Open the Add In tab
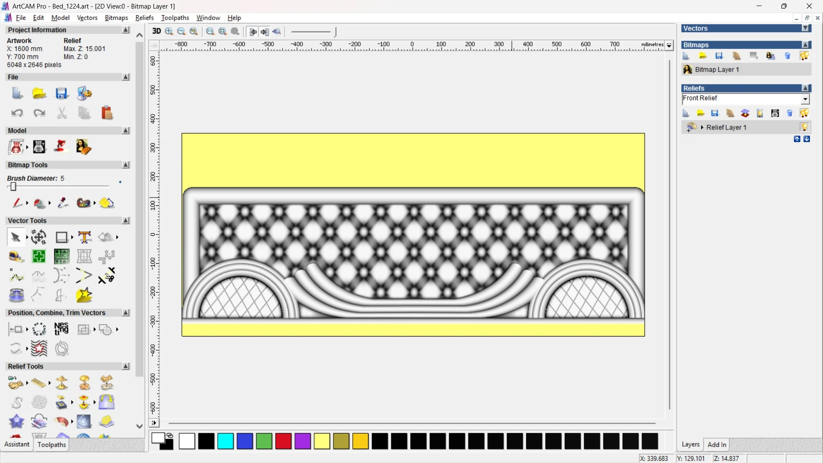This screenshot has width=823, height=463. pos(717,445)
